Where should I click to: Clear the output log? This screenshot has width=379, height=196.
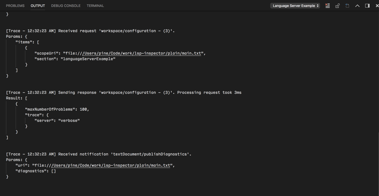point(328,6)
